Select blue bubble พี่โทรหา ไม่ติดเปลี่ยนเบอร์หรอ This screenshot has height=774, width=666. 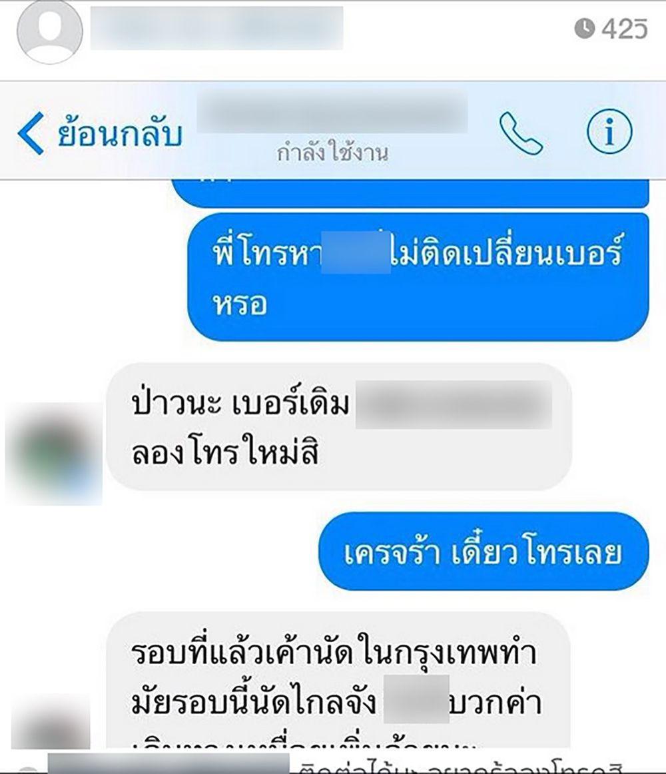[418, 277]
